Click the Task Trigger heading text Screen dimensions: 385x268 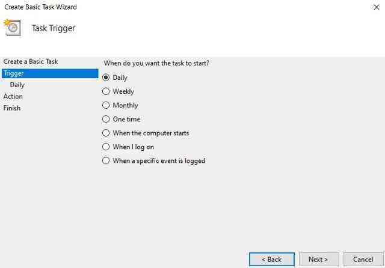click(x=54, y=28)
